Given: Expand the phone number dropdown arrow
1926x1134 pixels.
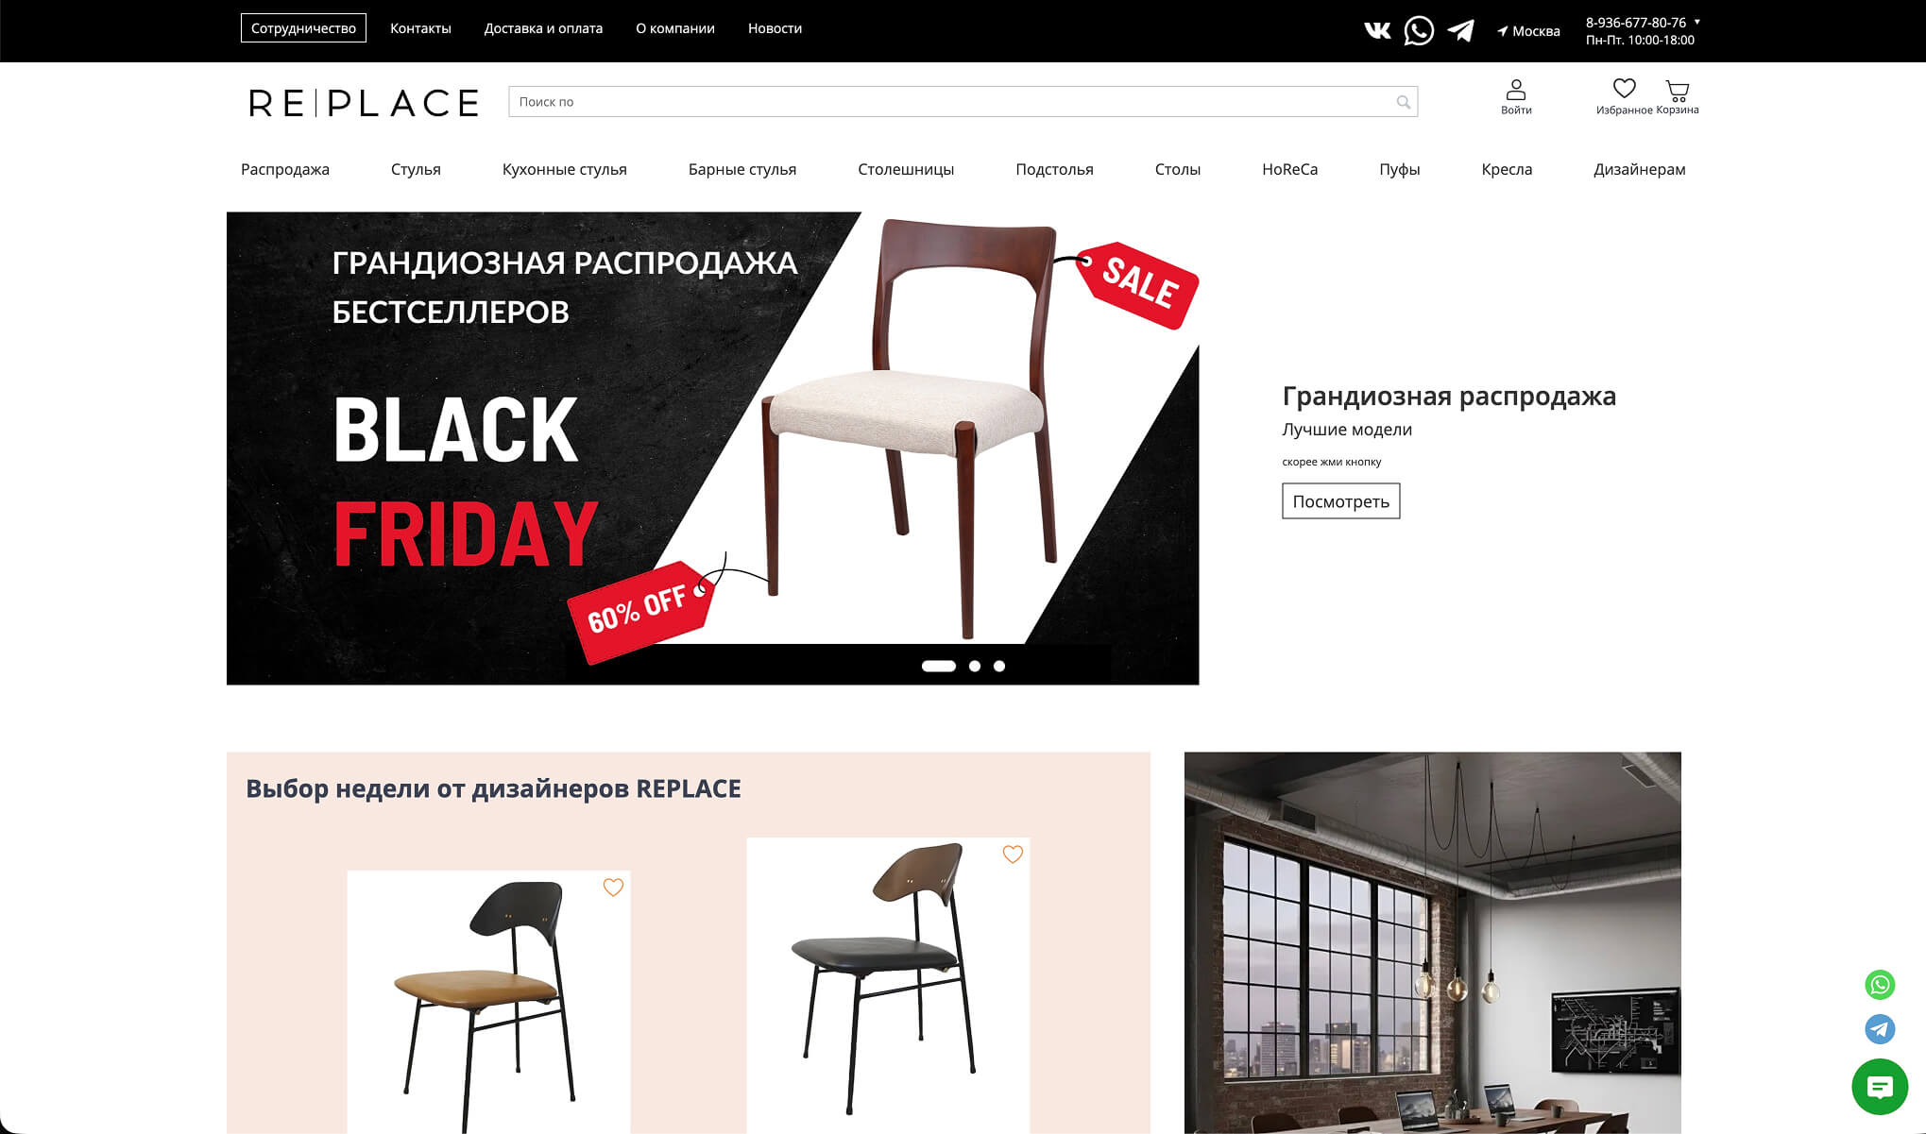Looking at the screenshot, I should (x=1697, y=22).
